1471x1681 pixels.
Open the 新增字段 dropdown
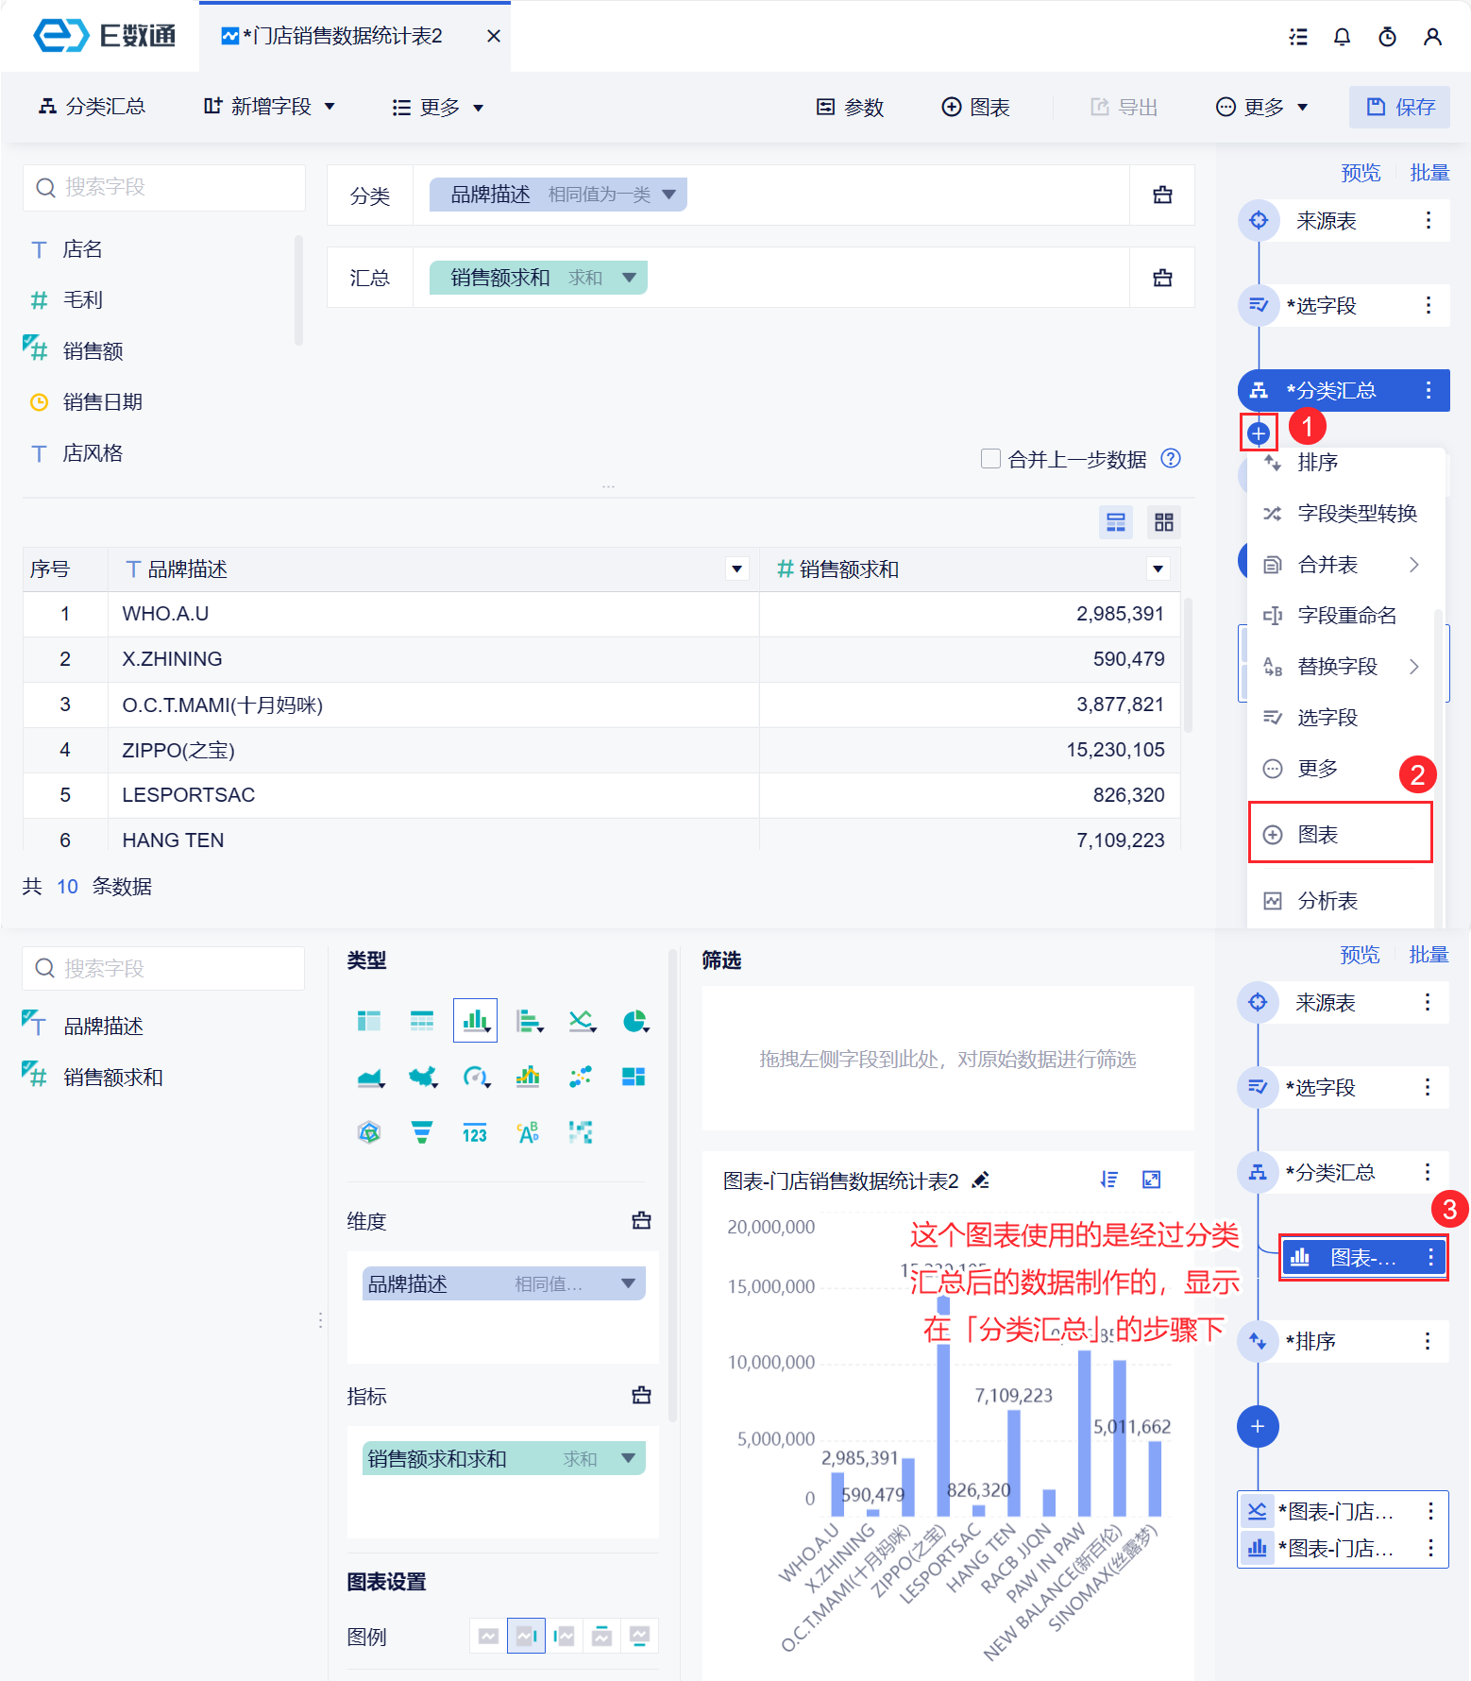click(x=269, y=107)
